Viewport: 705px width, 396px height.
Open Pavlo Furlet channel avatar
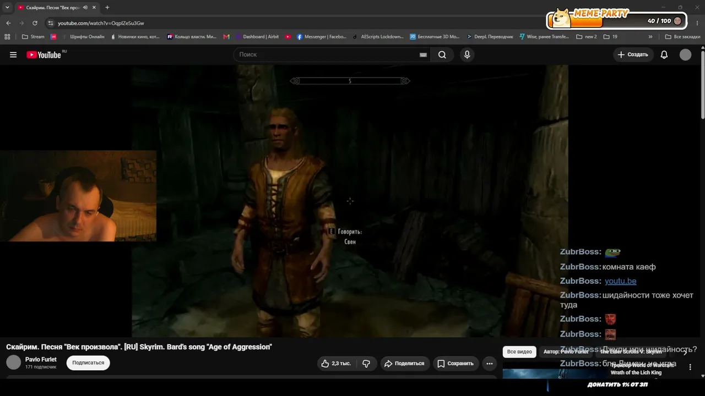13,362
